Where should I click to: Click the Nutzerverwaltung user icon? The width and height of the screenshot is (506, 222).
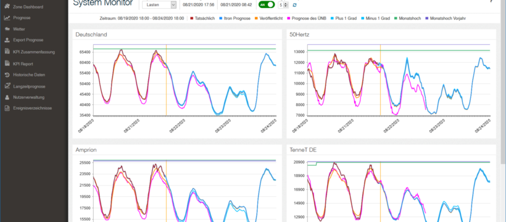(7, 97)
